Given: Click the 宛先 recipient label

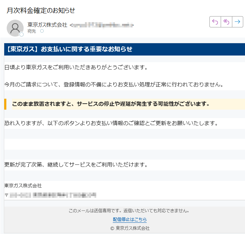Looking at the screenshot, I should pyautogui.click(x=32, y=31).
